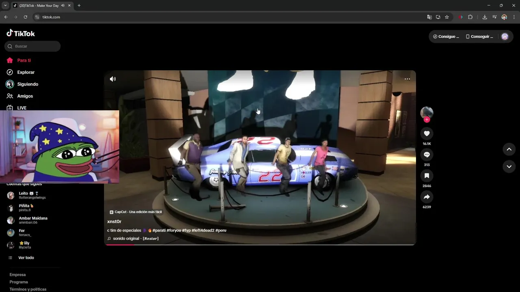Click the site information icon by tiktok.com
This screenshot has width=520, height=292.
click(37, 17)
